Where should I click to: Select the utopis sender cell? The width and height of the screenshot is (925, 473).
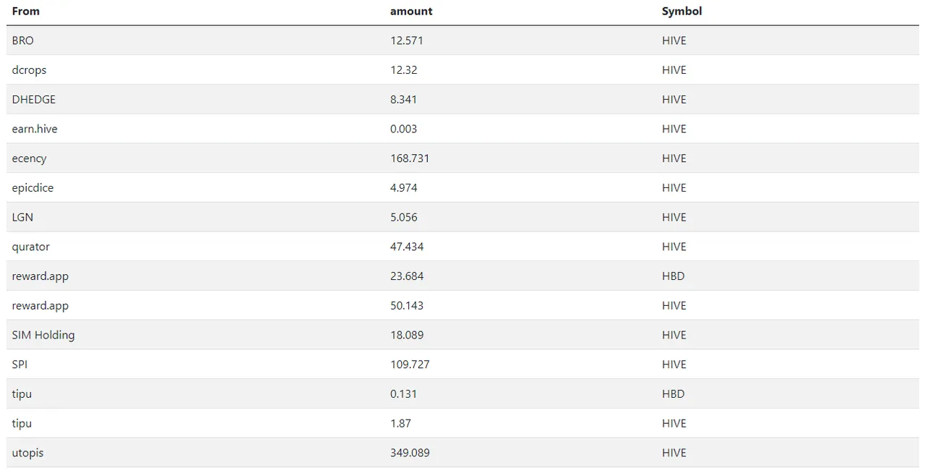(x=27, y=453)
